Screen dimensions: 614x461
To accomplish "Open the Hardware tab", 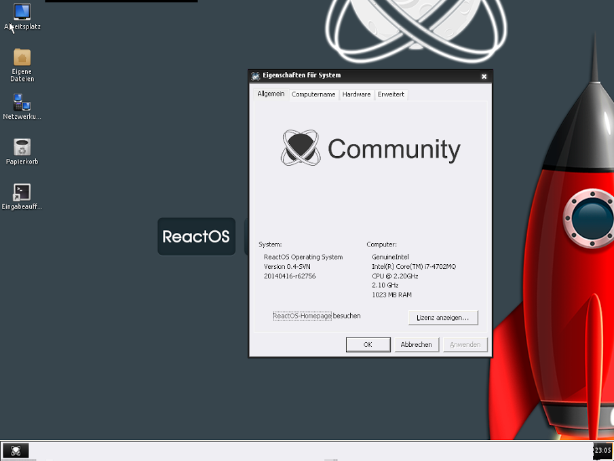I will (356, 94).
